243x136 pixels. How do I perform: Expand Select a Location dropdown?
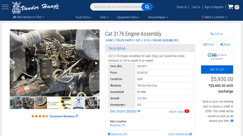pyautogui.click(x=214, y=17)
